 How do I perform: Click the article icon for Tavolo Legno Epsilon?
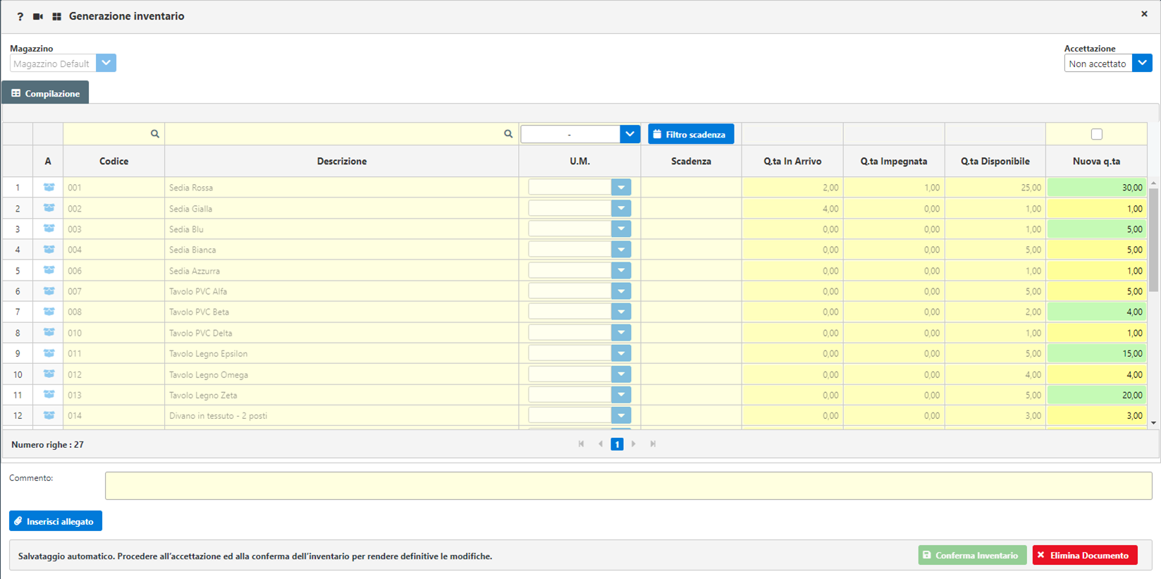49,353
